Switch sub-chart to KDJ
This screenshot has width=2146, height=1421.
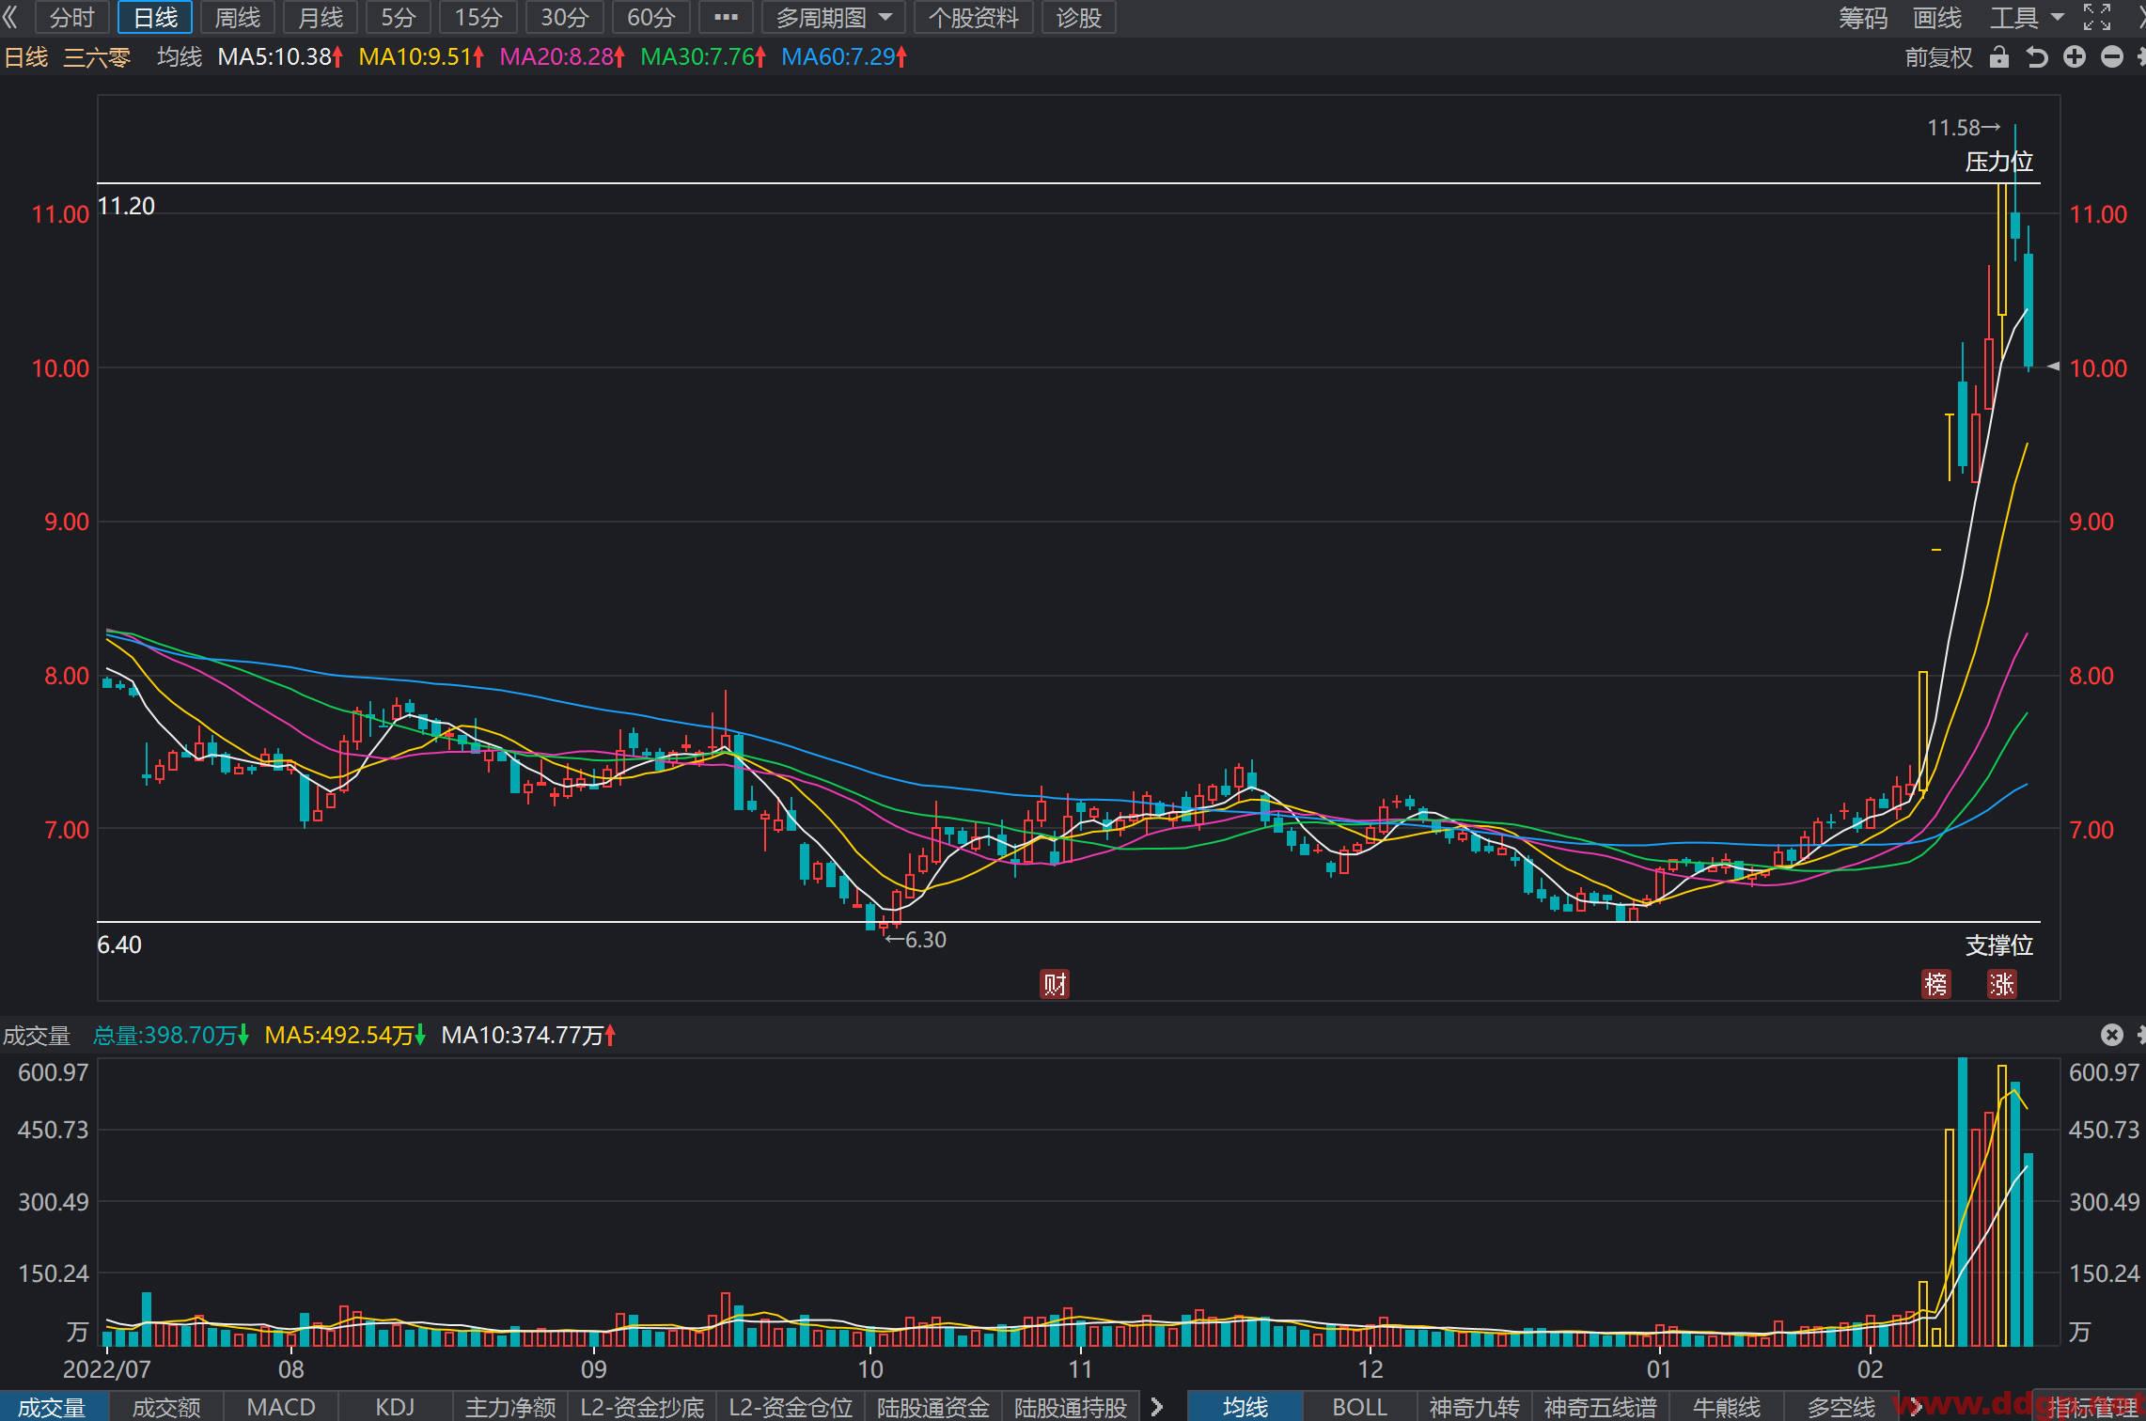[x=395, y=1407]
